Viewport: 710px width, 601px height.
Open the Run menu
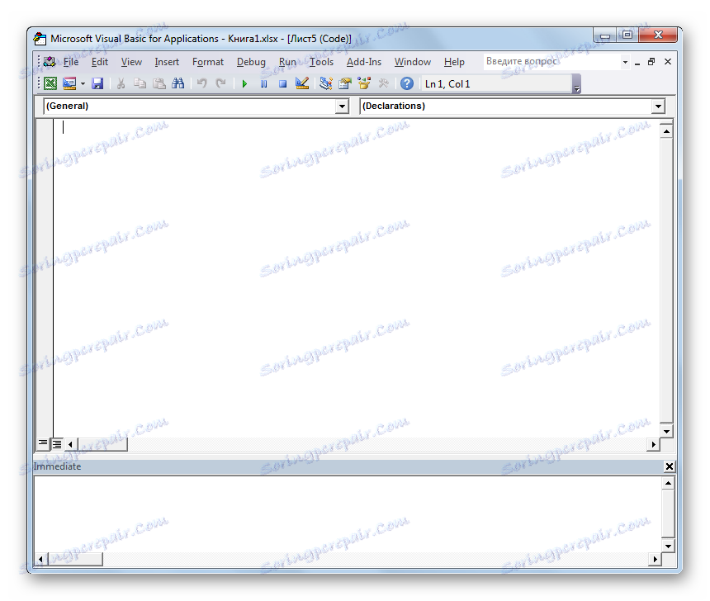[x=287, y=62]
